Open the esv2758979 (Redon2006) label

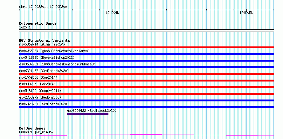[40, 97]
